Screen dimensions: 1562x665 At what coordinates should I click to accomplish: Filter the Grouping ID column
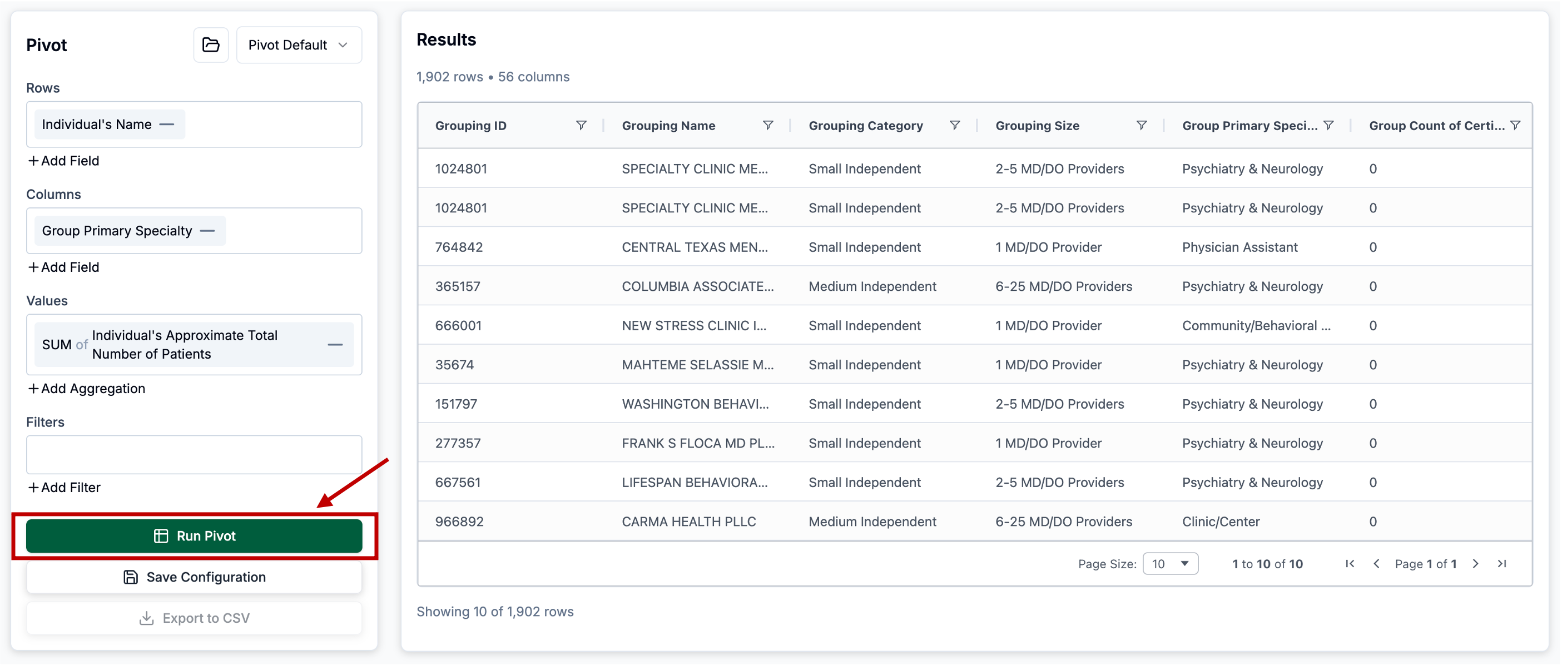[581, 126]
